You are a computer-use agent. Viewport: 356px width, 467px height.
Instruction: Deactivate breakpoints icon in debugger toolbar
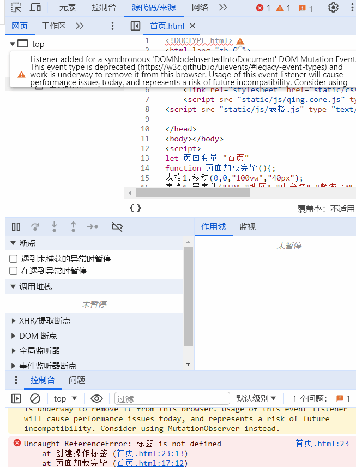click(117, 226)
